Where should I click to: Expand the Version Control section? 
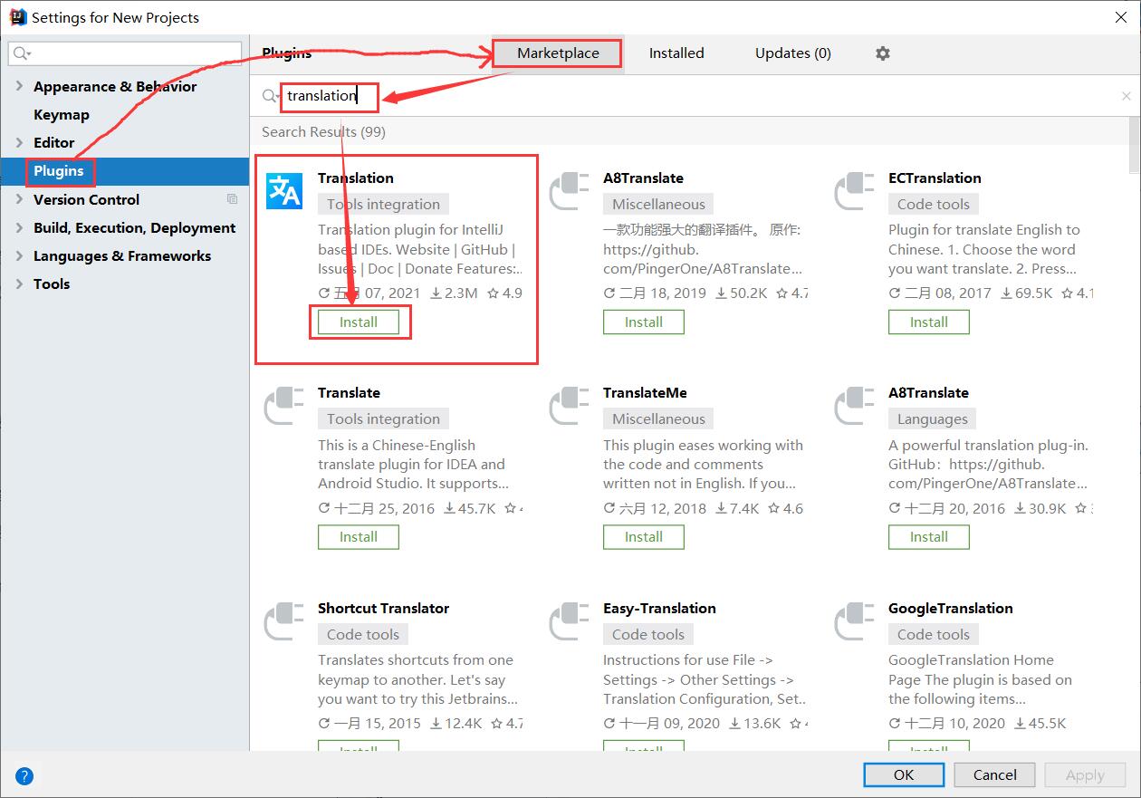(x=19, y=199)
